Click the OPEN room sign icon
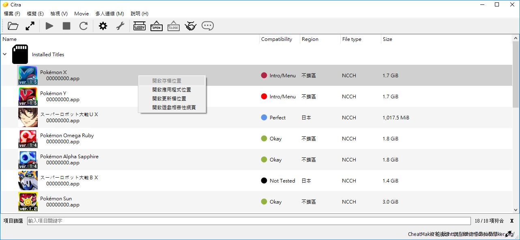520x240 pixels. pos(157,26)
